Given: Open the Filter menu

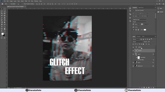Looking at the screenshot, I should pos(26,1).
